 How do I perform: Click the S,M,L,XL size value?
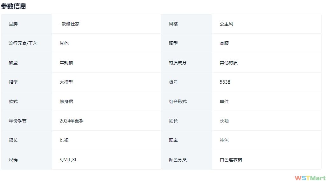click(x=68, y=160)
